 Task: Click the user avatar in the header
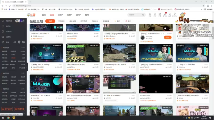click(x=182, y=15)
